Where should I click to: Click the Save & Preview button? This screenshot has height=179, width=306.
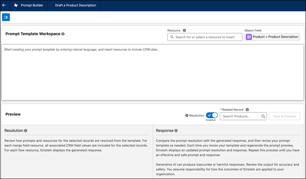point(284,116)
